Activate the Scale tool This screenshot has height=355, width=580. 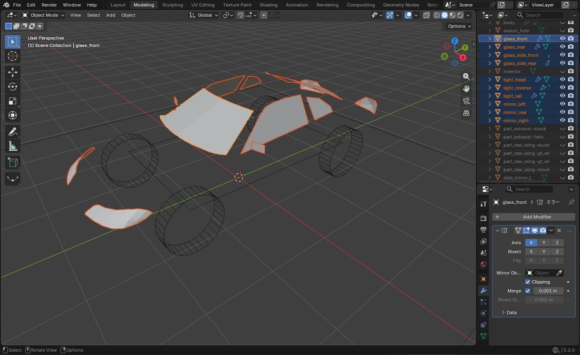(x=13, y=101)
